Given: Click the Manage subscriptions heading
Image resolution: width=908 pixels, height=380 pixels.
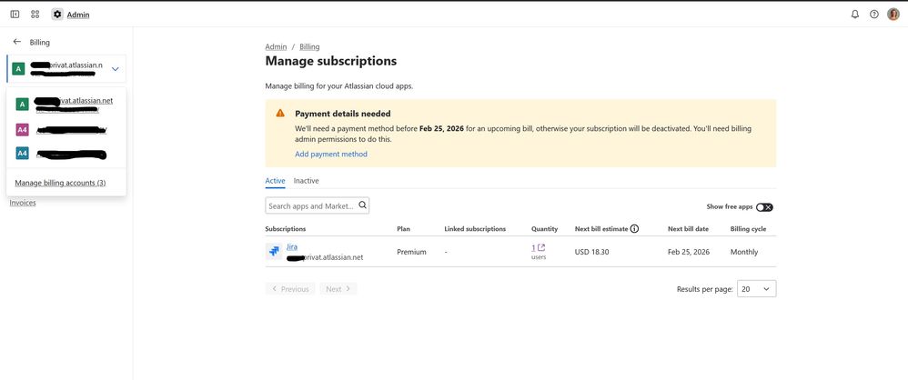Looking at the screenshot, I should point(330,61).
